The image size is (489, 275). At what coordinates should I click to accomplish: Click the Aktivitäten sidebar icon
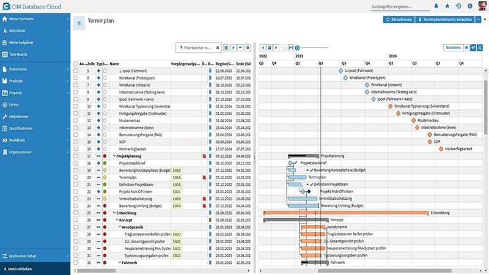5,31
